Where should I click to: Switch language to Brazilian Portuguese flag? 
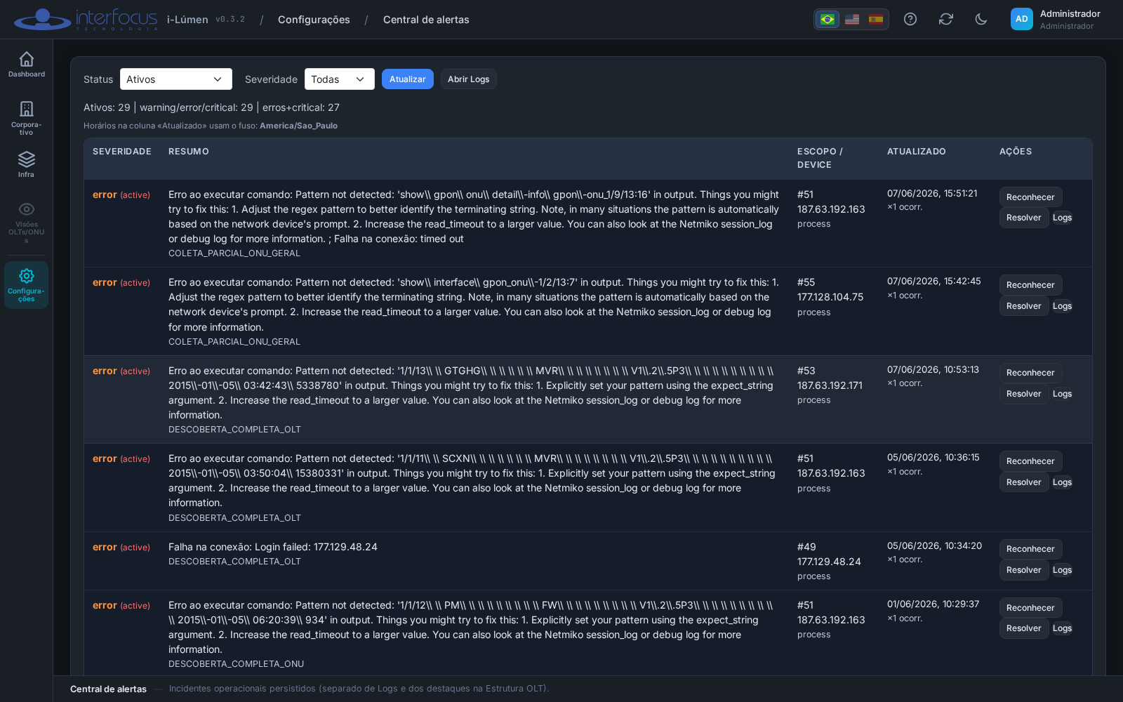pyautogui.click(x=828, y=19)
